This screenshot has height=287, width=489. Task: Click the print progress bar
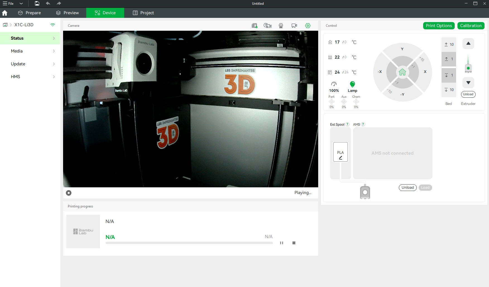[x=189, y=243]
